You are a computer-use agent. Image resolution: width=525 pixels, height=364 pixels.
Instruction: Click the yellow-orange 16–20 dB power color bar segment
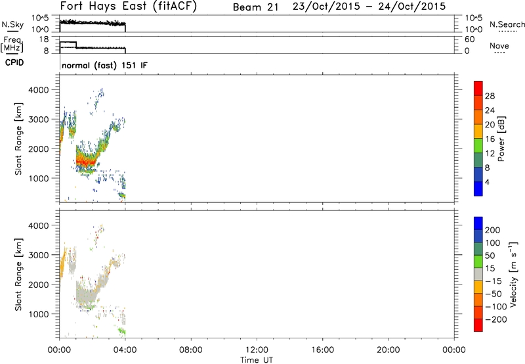[x=478, y=131]
